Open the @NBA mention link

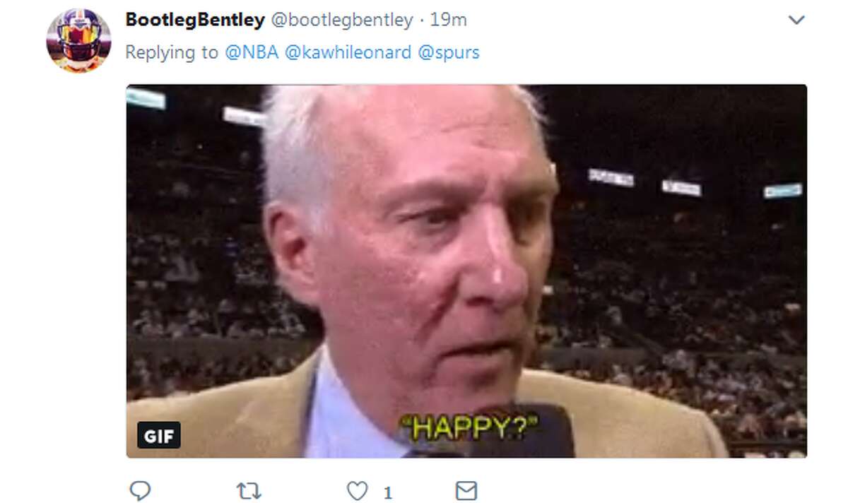(252, 52)
